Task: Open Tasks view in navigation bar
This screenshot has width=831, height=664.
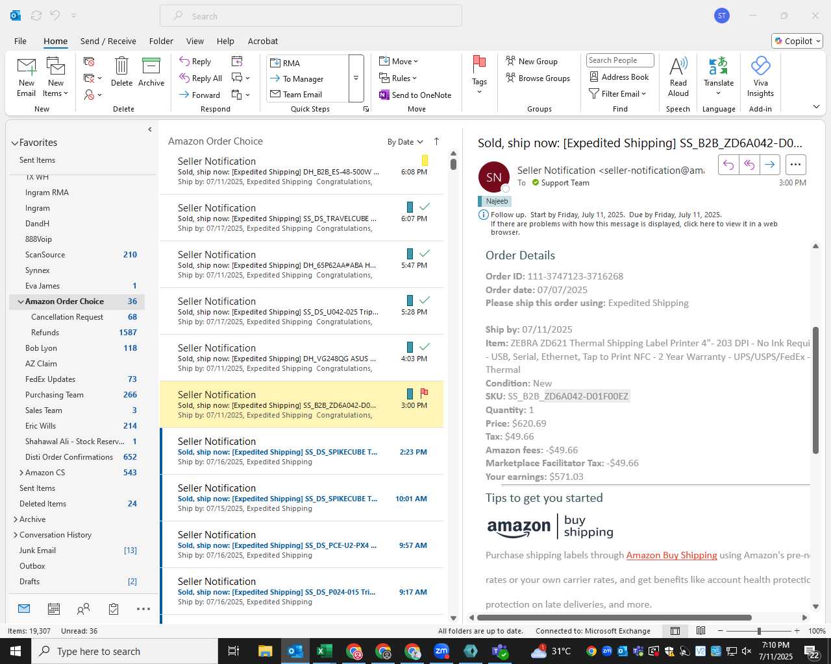Action: point(114,609)
